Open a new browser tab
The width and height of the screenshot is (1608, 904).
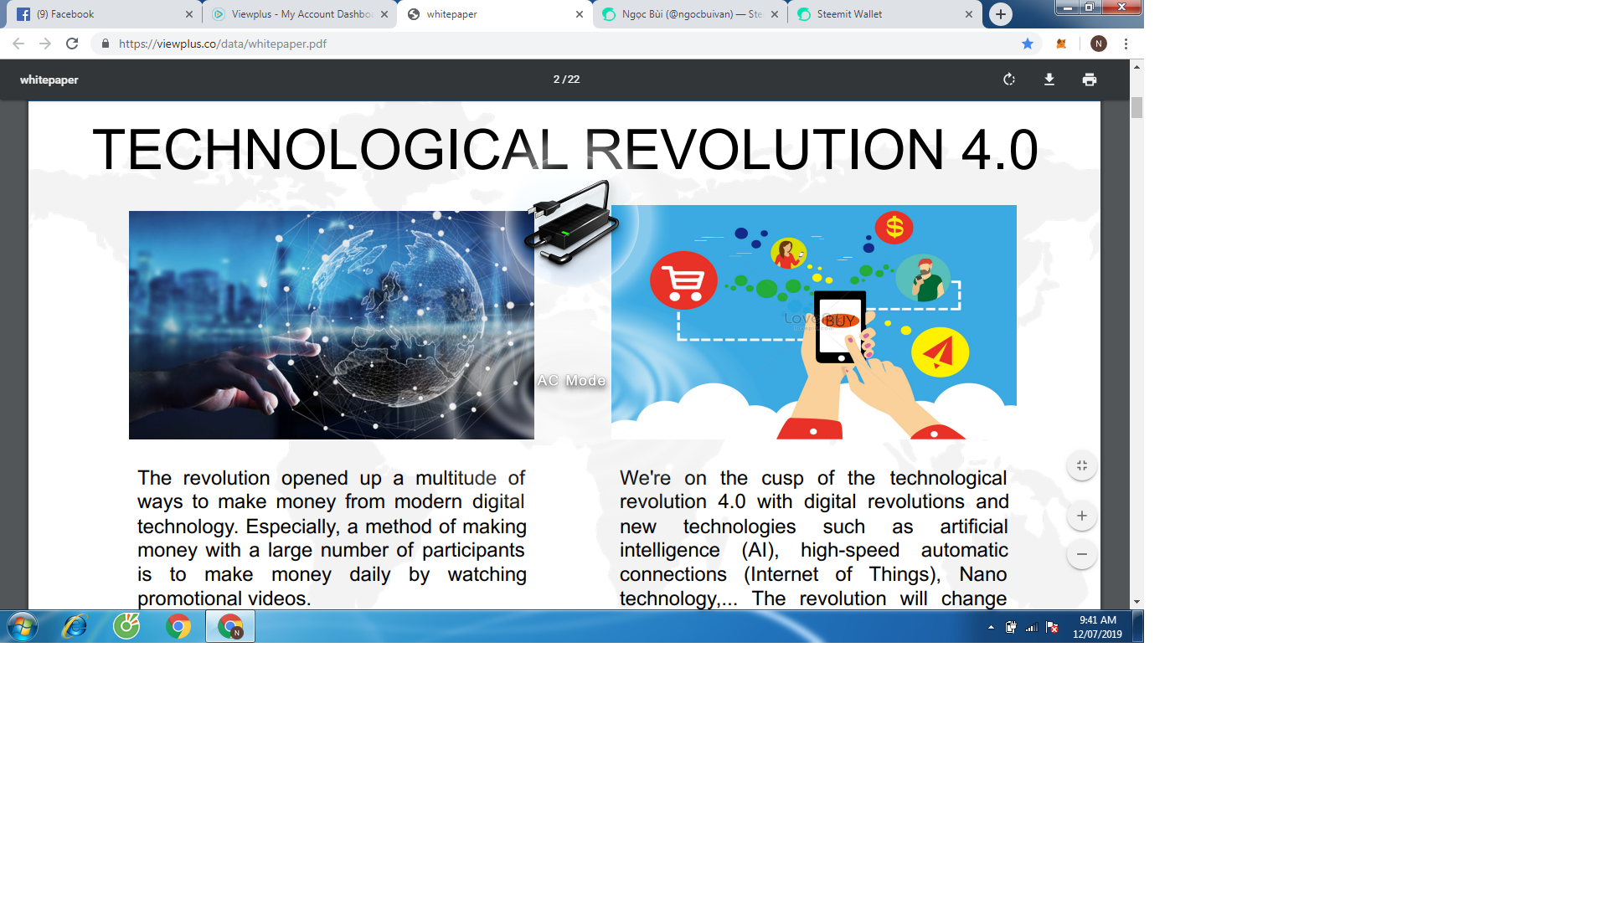1000,14
